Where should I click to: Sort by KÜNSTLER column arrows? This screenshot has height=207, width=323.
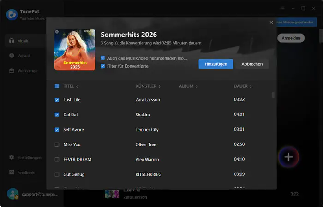click(160, 86)
